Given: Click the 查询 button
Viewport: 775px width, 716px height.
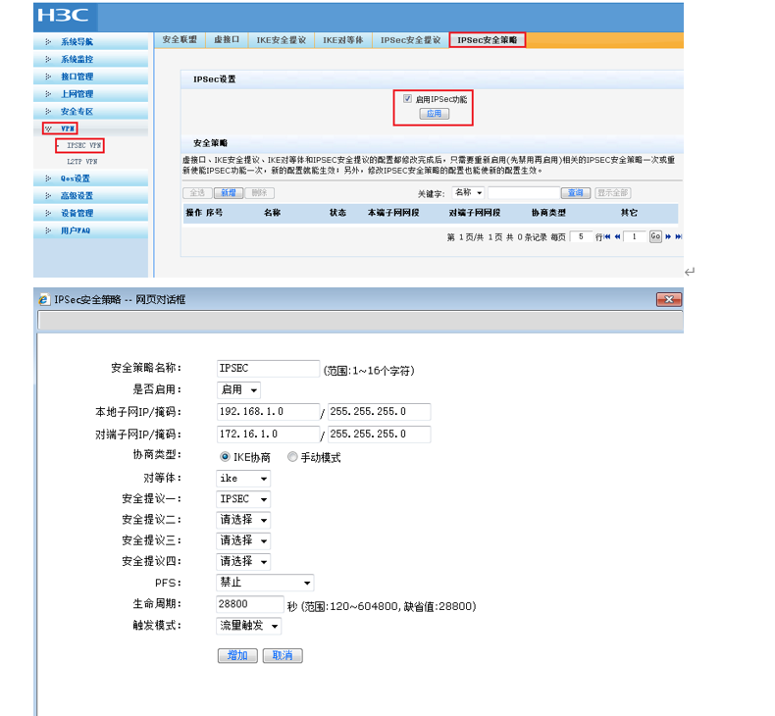Looking at the screenshot, I should tap(576, 192).
